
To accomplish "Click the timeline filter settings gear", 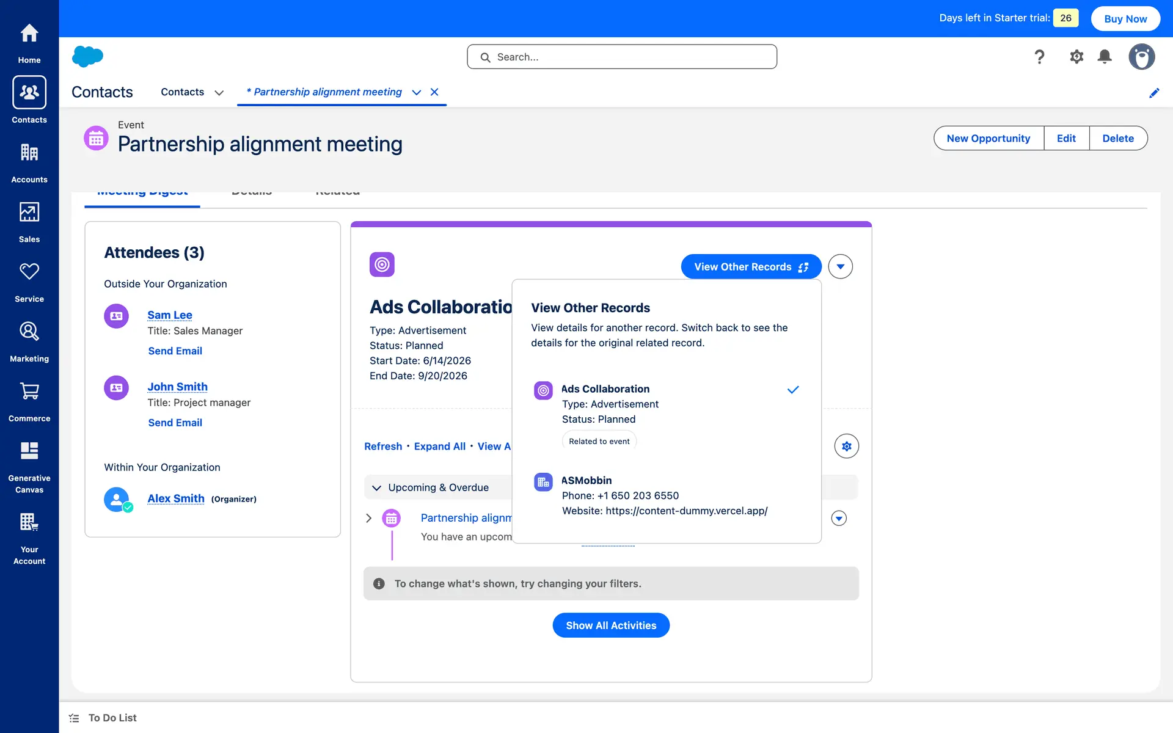I will tap(846, 447).
